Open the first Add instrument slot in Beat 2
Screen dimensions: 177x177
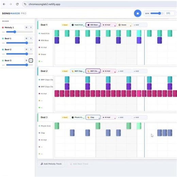(124, 71)
